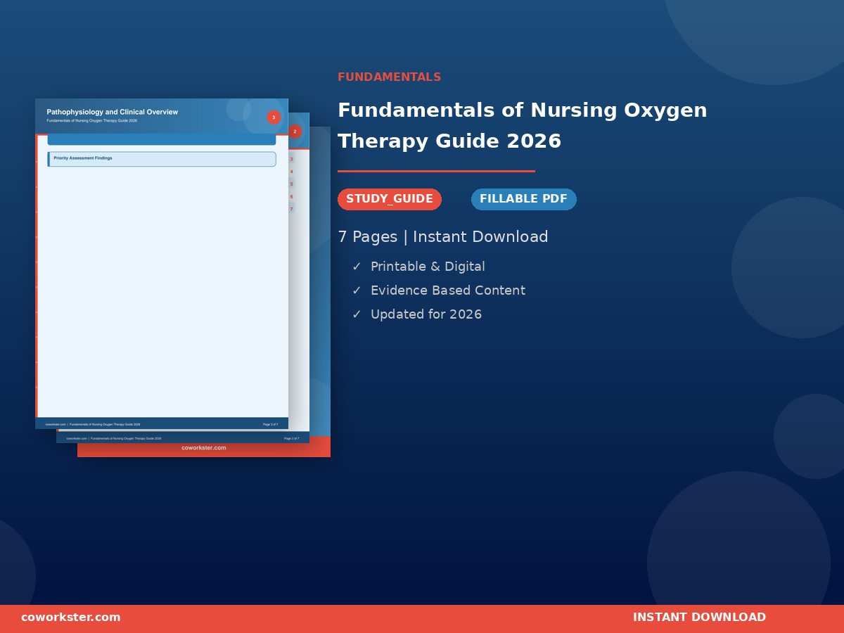Click the coworkster.com text on the back cover page

click(x=204, y=448)
